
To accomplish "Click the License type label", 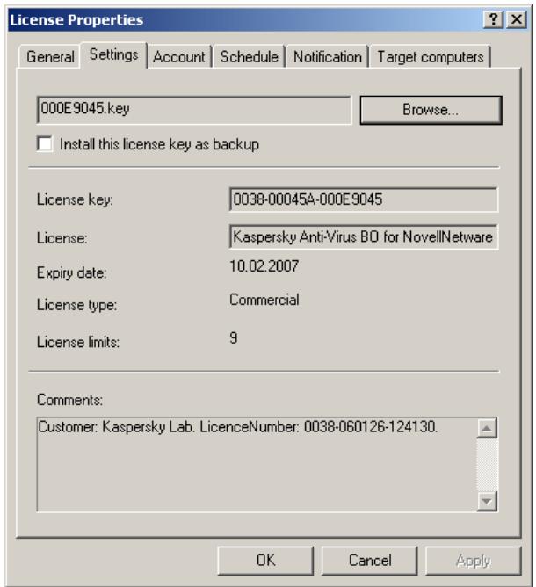I will 76,305.
